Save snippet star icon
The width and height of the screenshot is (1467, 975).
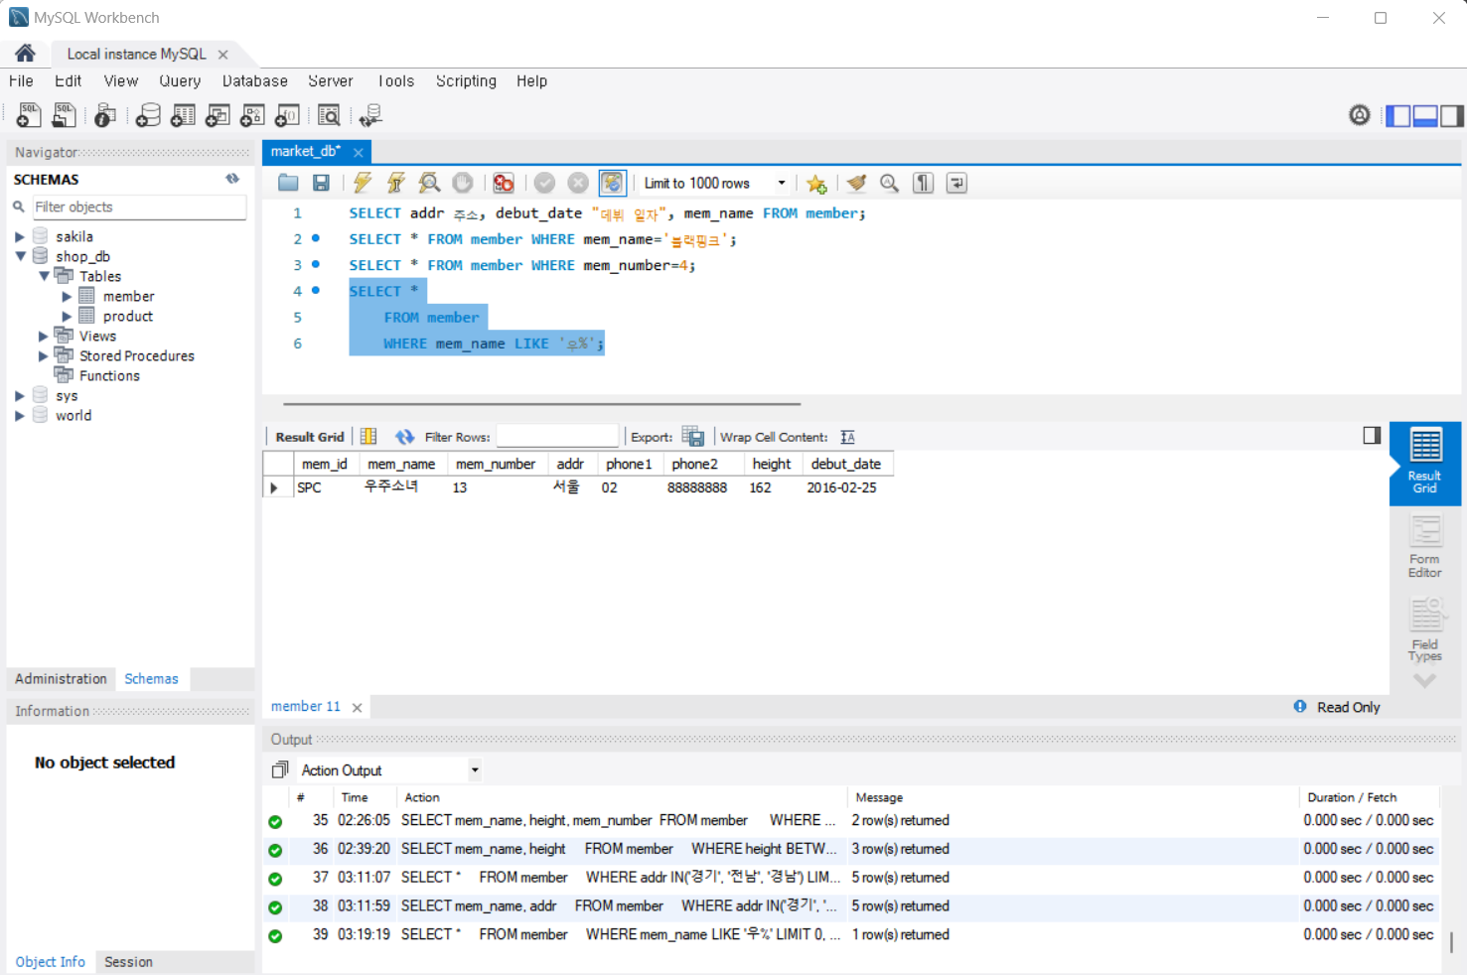click(816, 184)
